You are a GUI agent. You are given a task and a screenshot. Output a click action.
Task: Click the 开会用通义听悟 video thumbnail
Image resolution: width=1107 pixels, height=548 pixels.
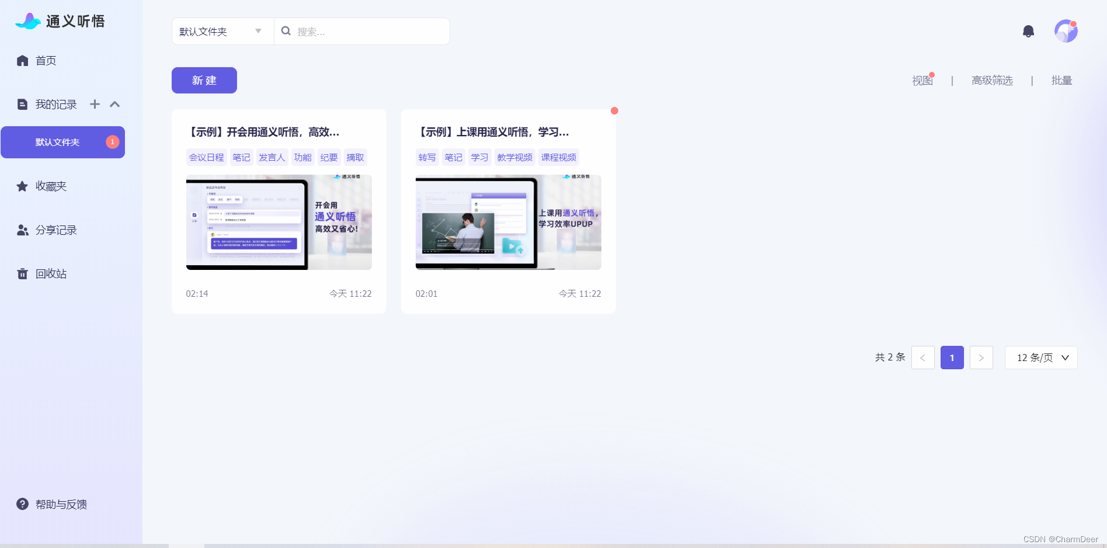(x=279, y=222)
